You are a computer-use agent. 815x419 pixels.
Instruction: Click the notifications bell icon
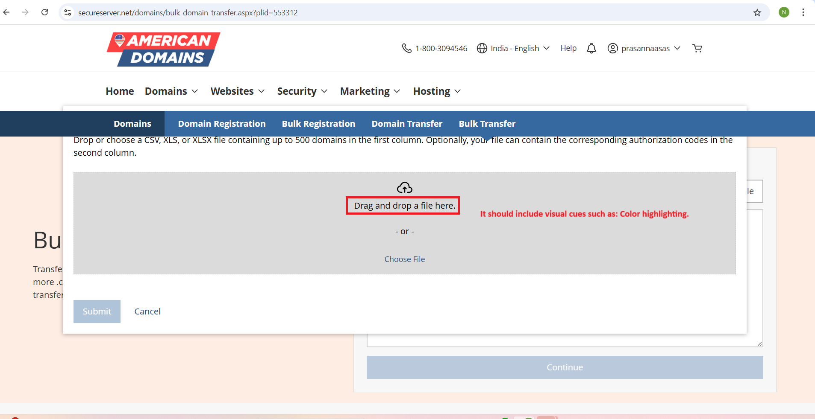click(591, 48)
